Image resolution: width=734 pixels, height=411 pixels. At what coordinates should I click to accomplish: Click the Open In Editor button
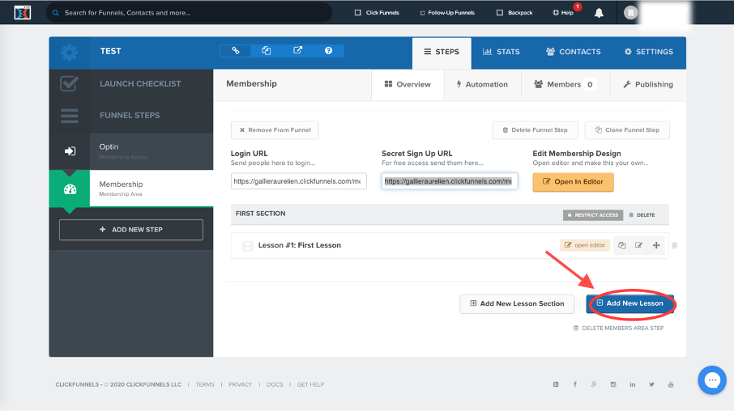(x=573, y=182)
